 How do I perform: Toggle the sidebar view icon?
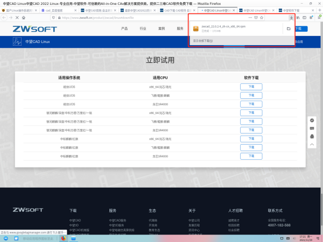pos(304,18)
